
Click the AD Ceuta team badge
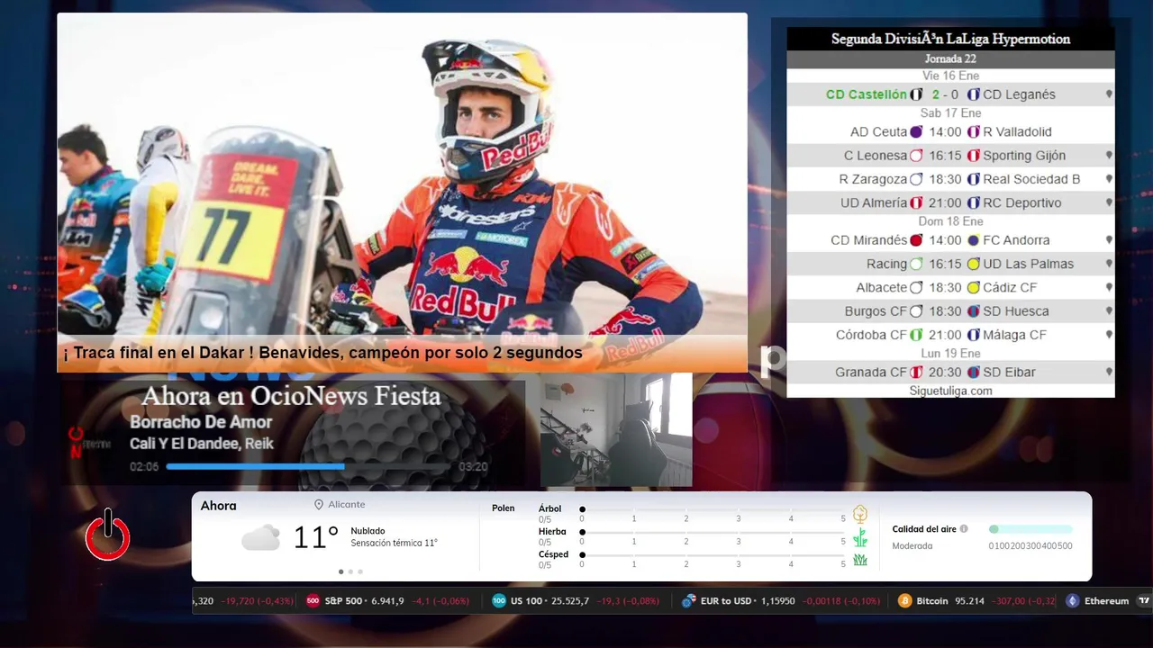(916, 131)
